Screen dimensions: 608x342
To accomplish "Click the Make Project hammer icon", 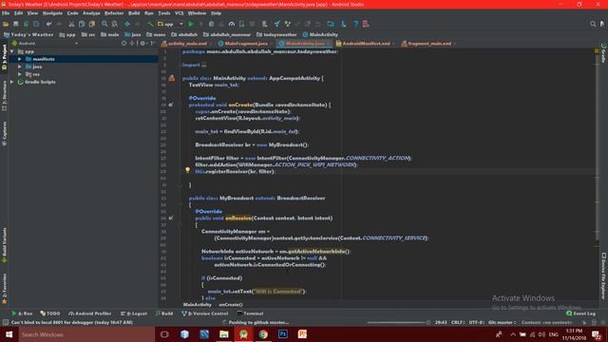I will [x=150, y=24].
